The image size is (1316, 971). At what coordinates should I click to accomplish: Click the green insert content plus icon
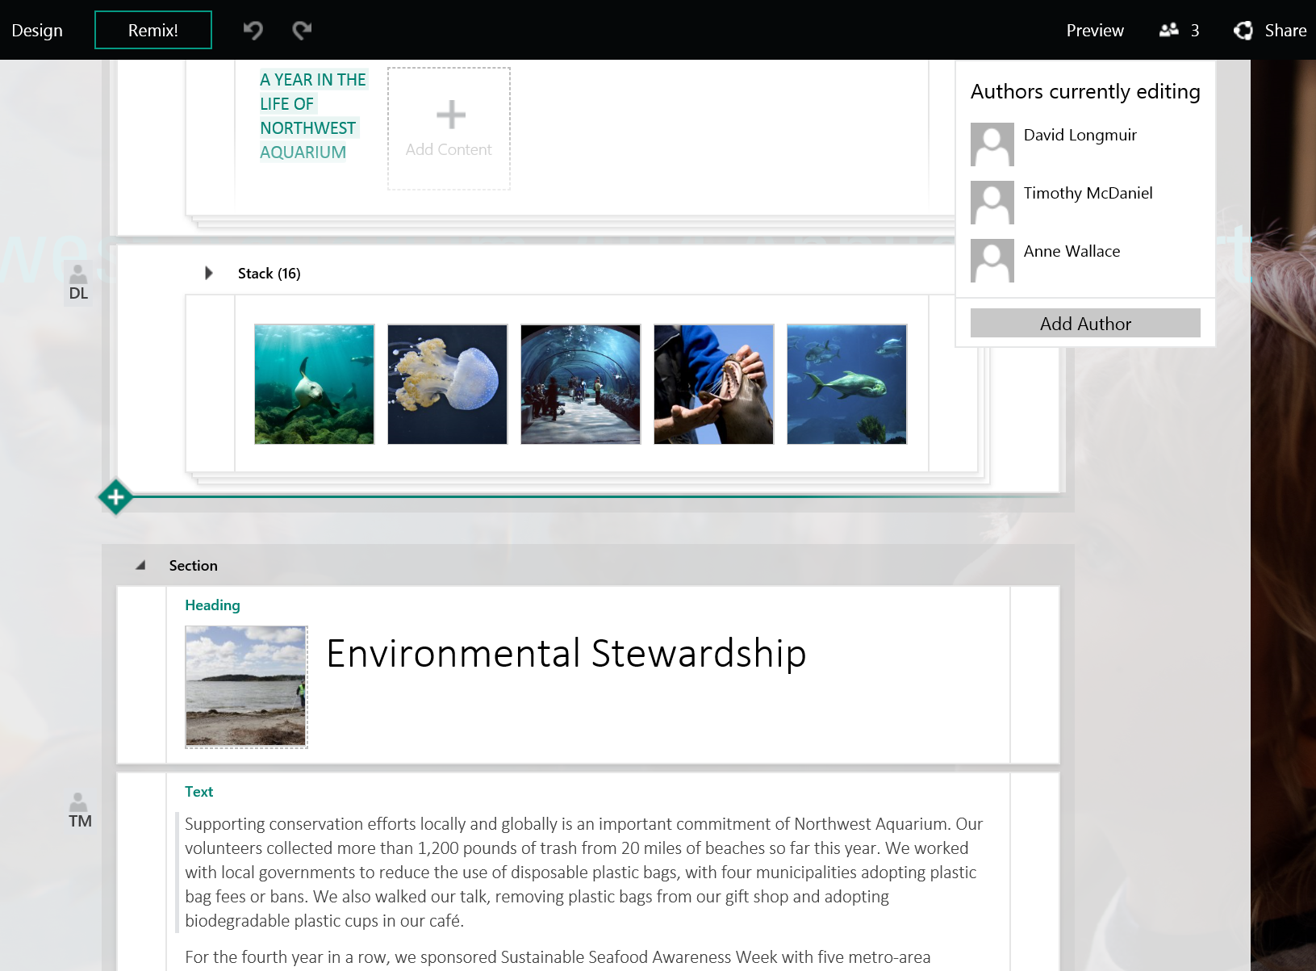[115, 496]
